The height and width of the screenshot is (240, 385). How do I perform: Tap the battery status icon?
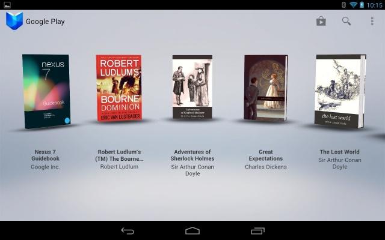click(x=362, y=5)
